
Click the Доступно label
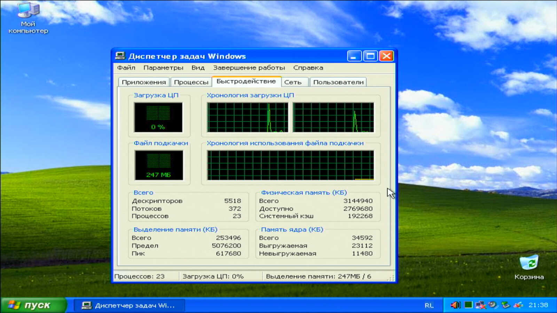pyautogui.click(x=276, y=209)
